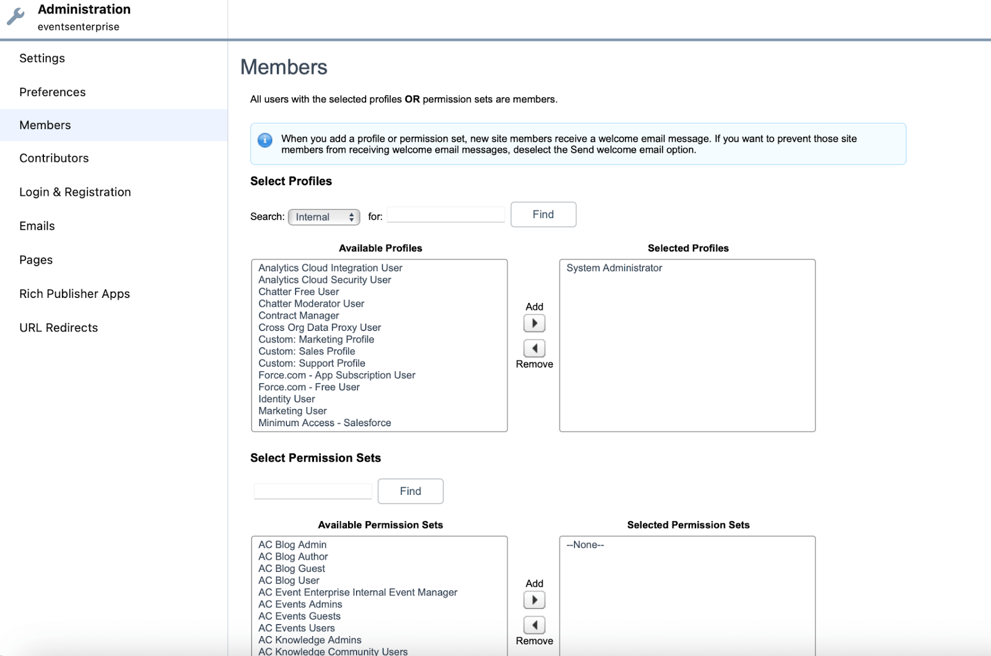Open the Search scope dropdown showing Internal
Viewport: 991px width, 656px height.
pyautogui.click(x=324, y=217)
